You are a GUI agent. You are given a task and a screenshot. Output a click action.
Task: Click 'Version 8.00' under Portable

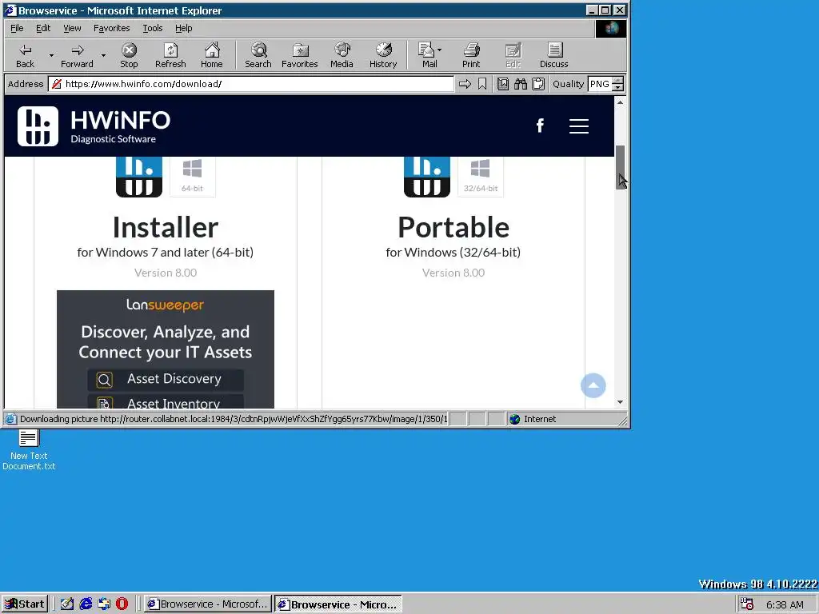coord(453,273)
